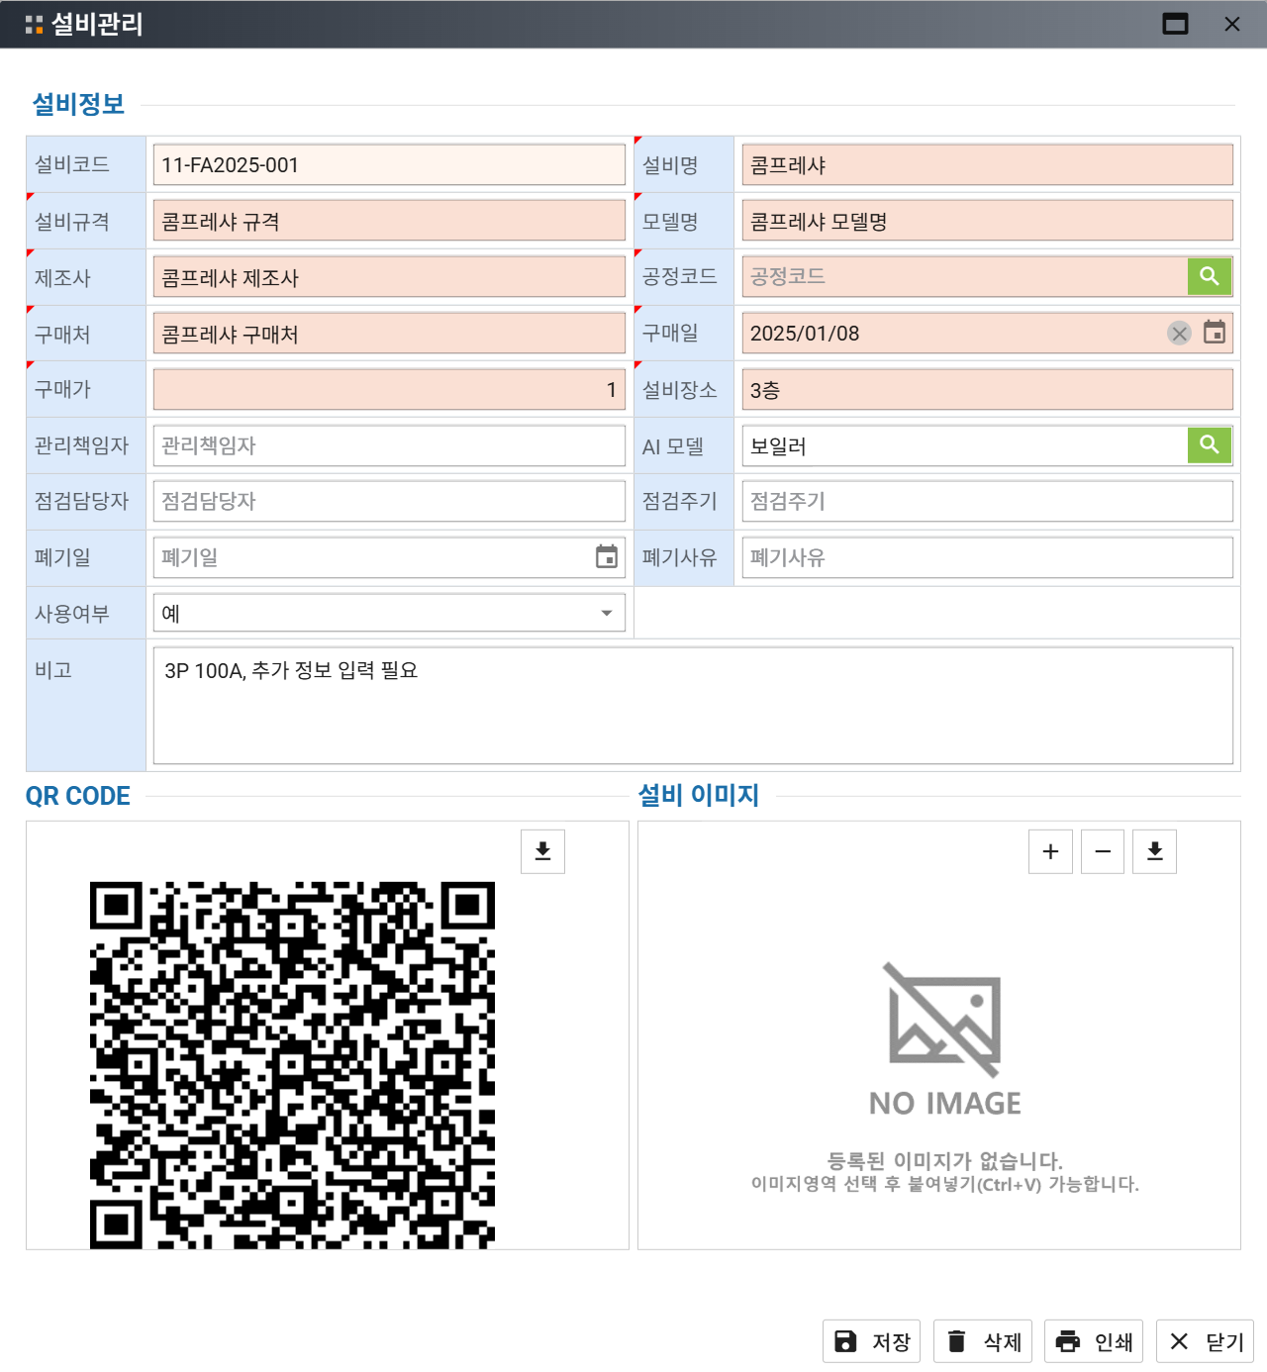Download the 설비 이미지
This screenshot has height=1372, width=1267.
click(1154, 851)
